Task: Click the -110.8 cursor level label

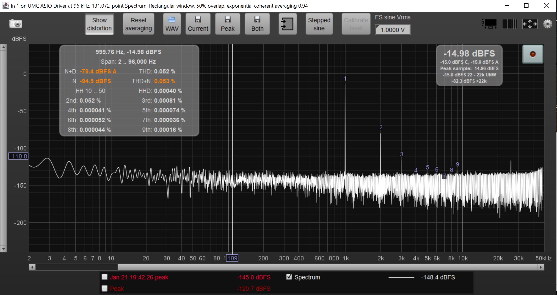Action: point(19,156)
